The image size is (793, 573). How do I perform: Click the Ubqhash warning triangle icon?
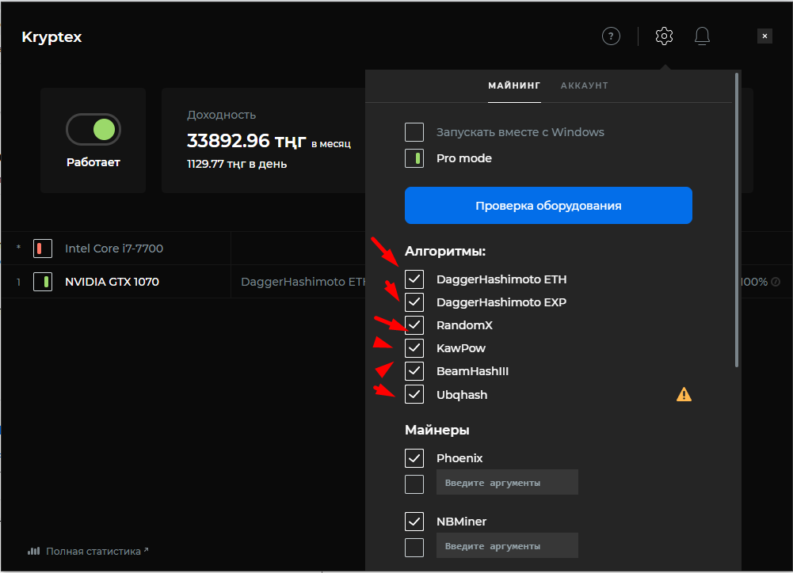[684, 394]
